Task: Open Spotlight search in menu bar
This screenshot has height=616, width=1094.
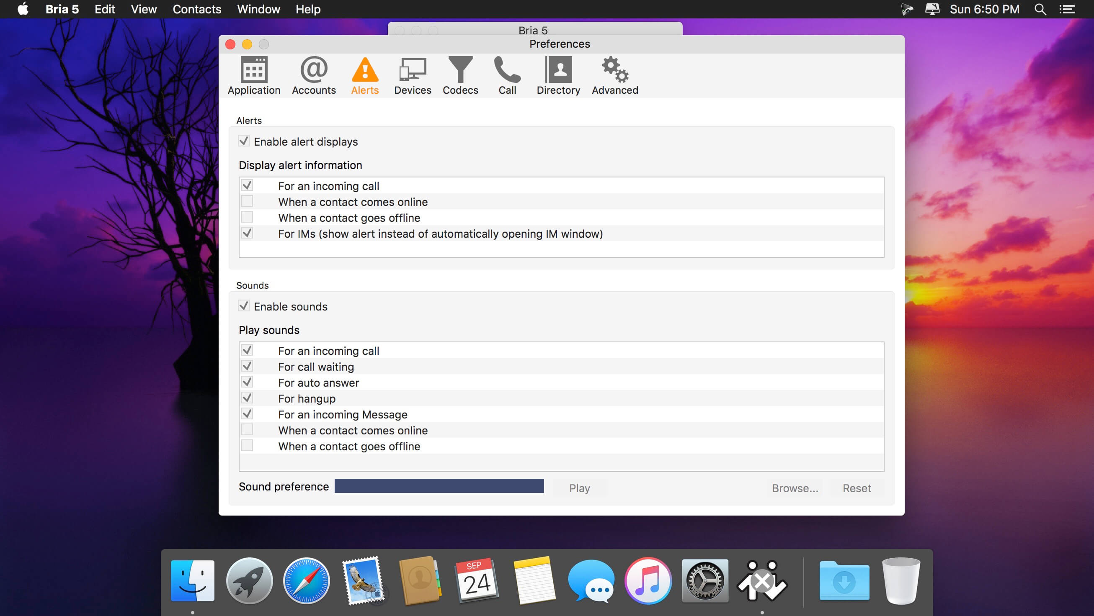Action: 1040,9
